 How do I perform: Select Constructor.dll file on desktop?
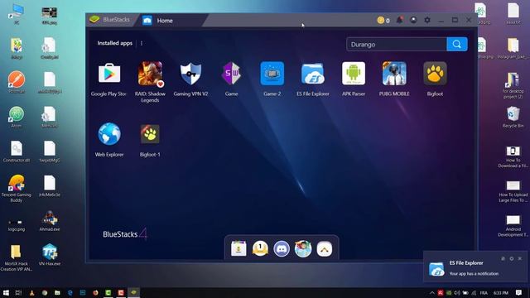pos(17,151)
